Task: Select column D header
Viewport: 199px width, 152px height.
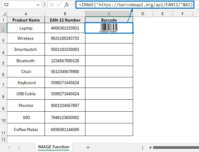Action: 143,14
